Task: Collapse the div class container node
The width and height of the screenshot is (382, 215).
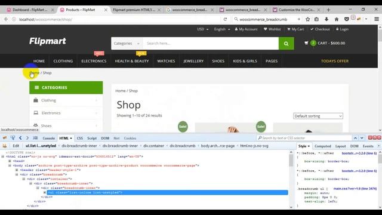Action: [24, 179]
